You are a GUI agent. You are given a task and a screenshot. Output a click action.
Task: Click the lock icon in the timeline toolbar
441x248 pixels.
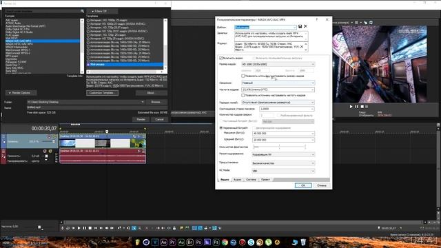[x=174, y=228]
